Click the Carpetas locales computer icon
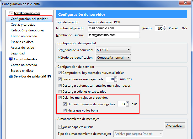 [x=11, y=59]
